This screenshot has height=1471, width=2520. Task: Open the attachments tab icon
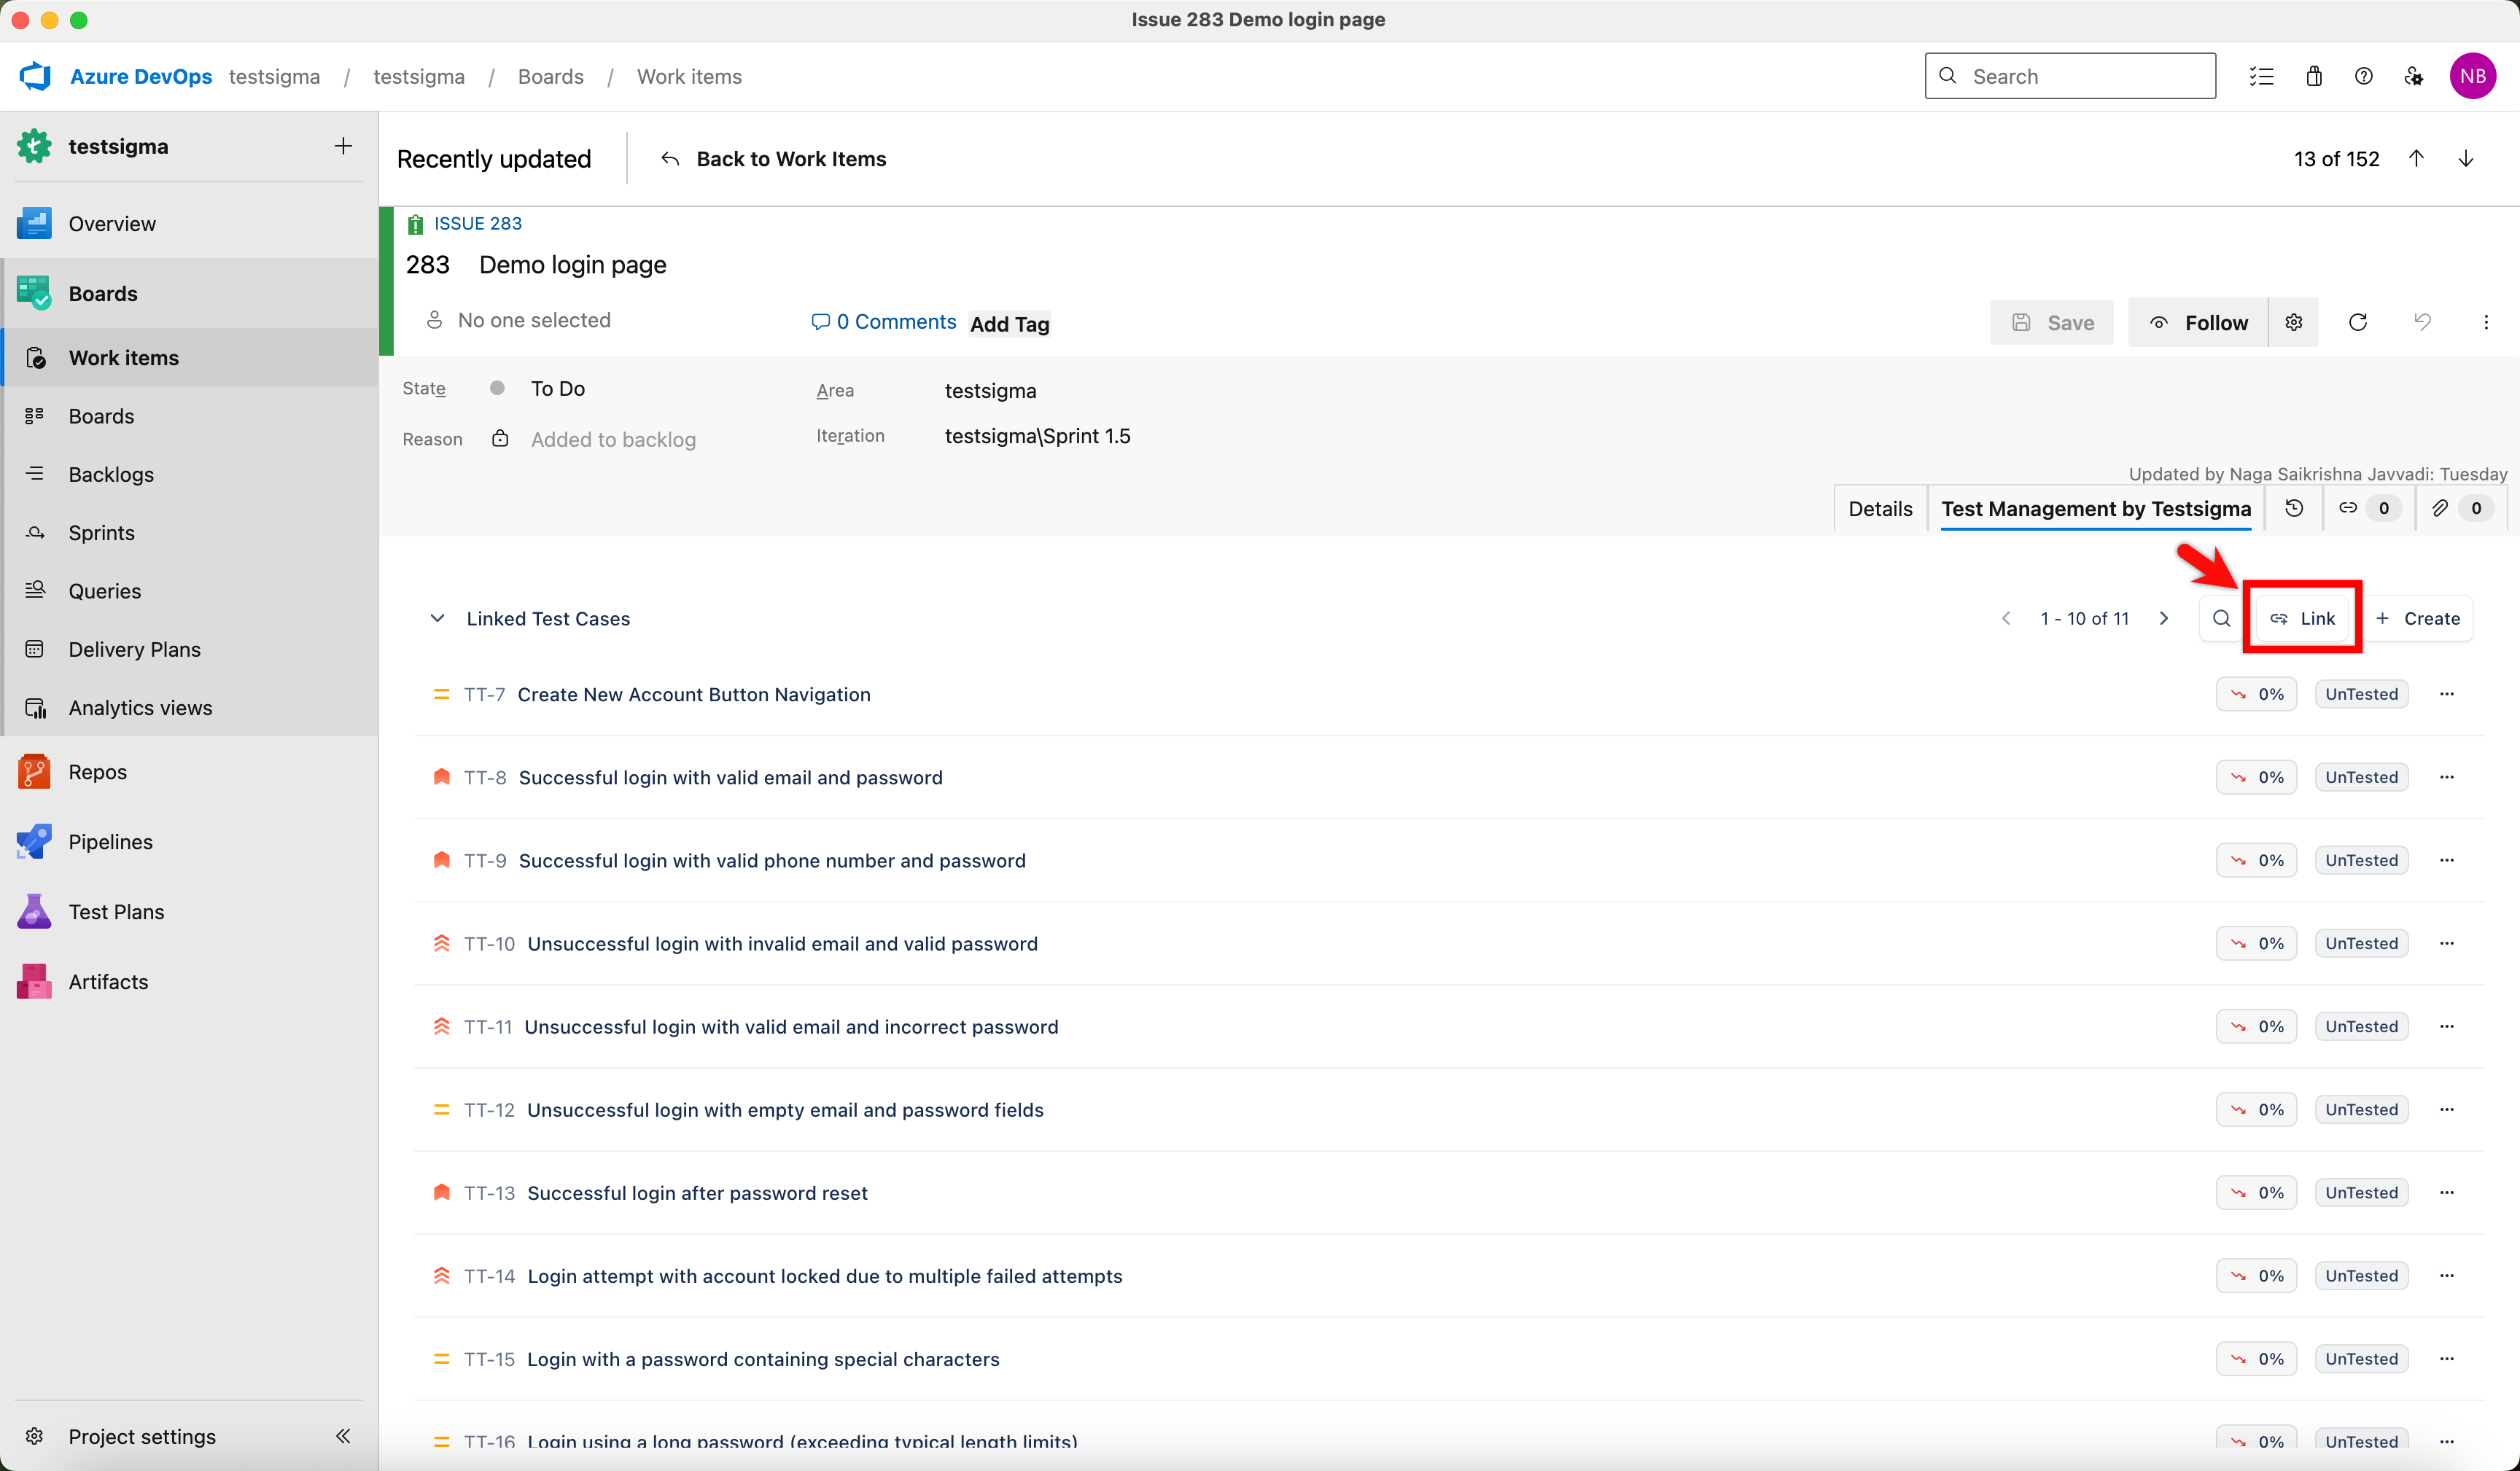(x=2440, y=508)
